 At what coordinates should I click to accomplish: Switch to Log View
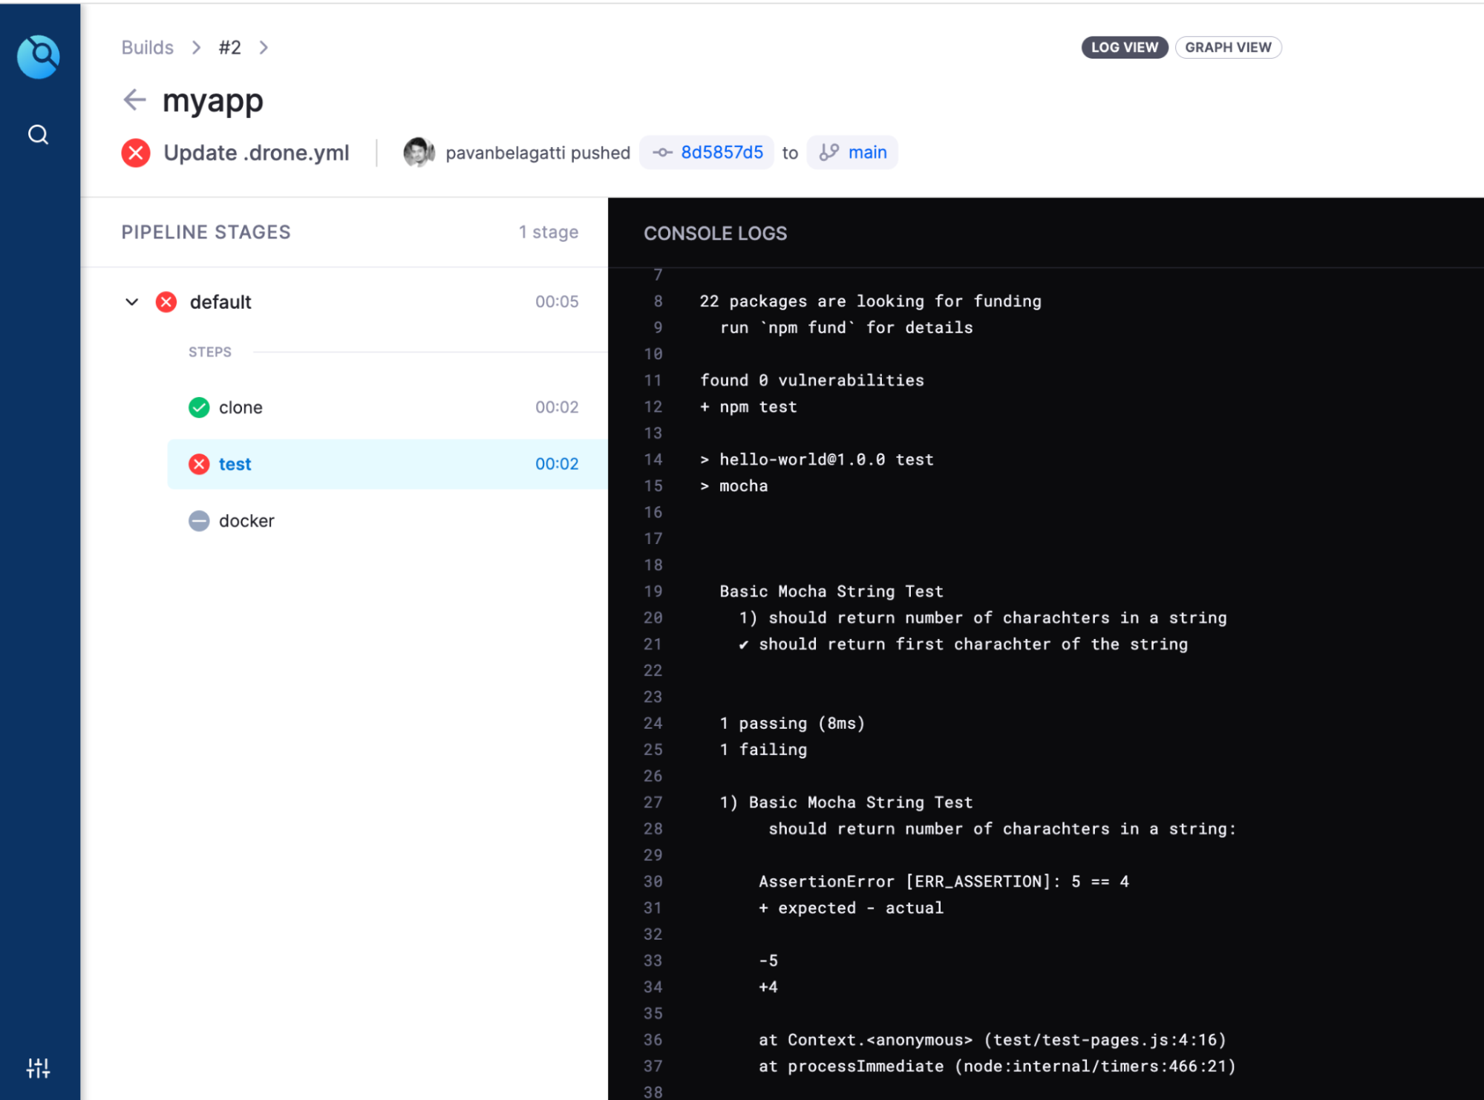pyautogui.click(x=1124, y=48)
